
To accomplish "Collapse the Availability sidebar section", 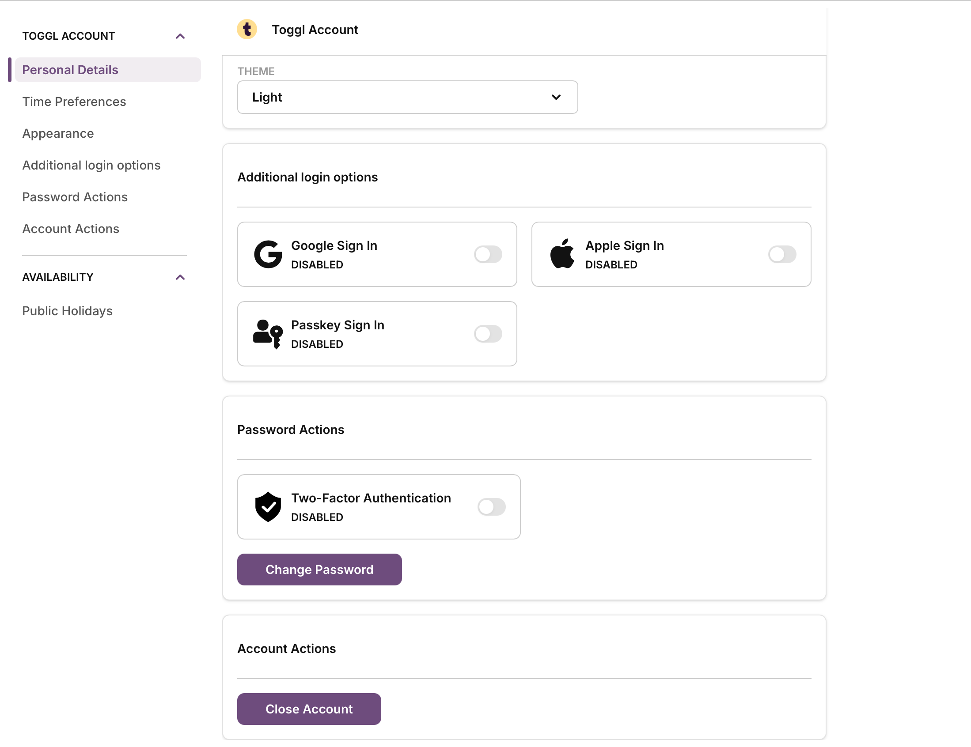I will coord(180,277).
